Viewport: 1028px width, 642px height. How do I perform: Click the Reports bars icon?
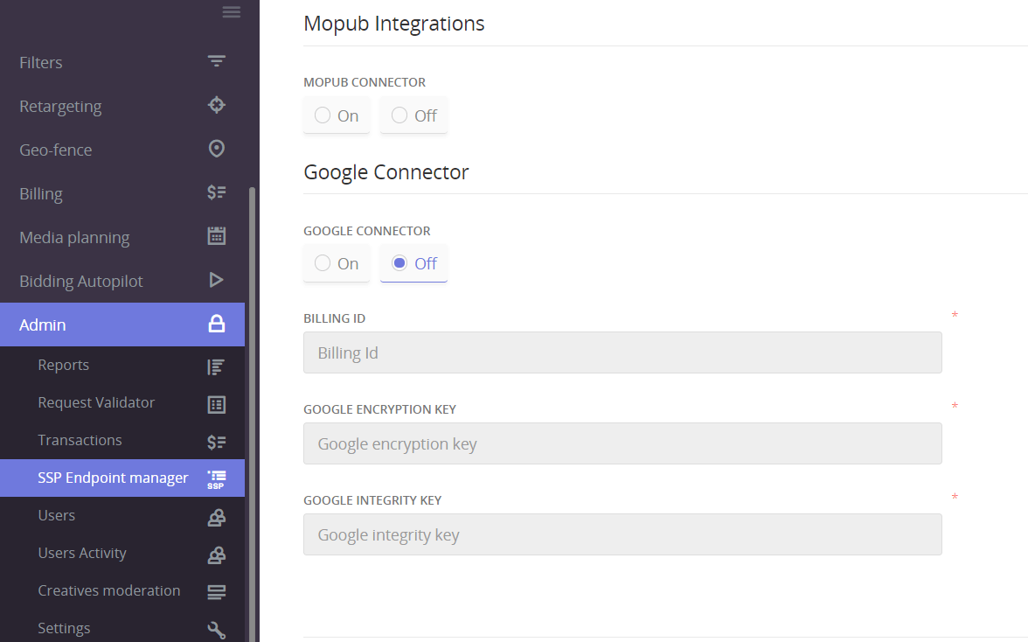coord(217,367)
